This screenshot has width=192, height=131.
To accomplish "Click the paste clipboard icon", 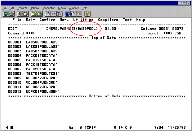I will 25,14.
